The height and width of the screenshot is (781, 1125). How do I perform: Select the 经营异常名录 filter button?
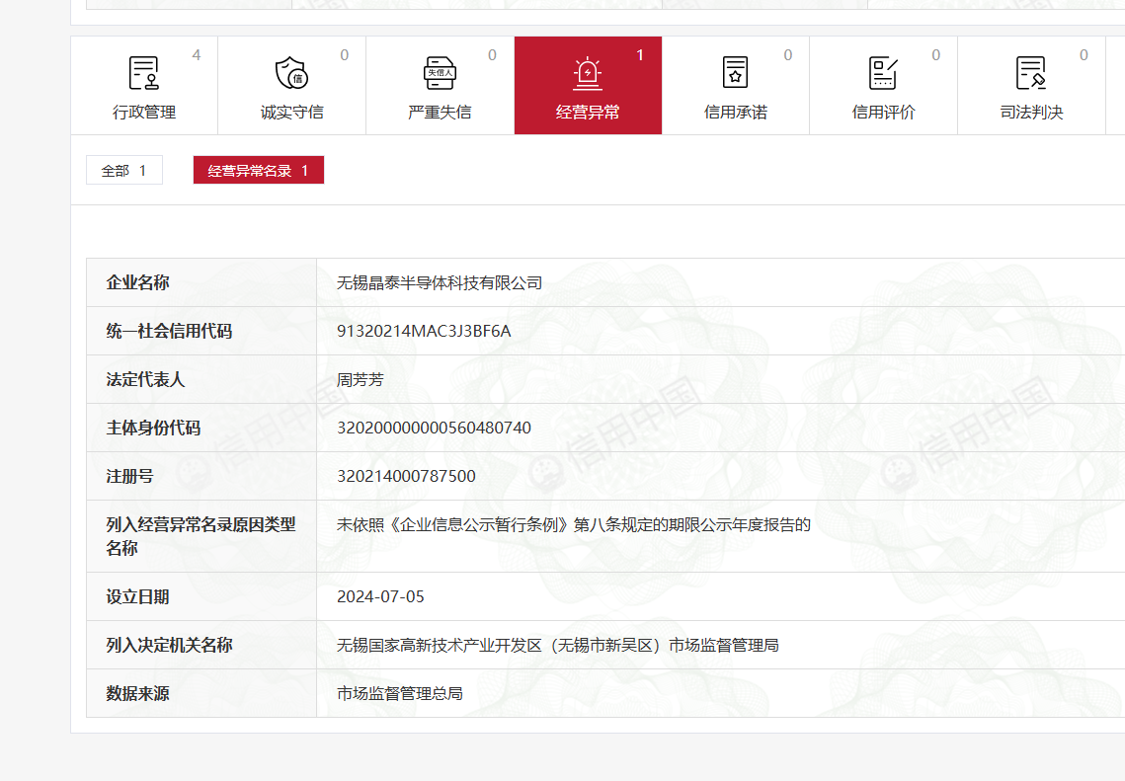click(x=258, y=171)
